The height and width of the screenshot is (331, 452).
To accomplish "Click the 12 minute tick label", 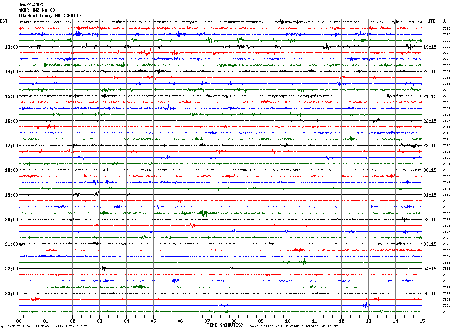I will click(x=341, y=321).
